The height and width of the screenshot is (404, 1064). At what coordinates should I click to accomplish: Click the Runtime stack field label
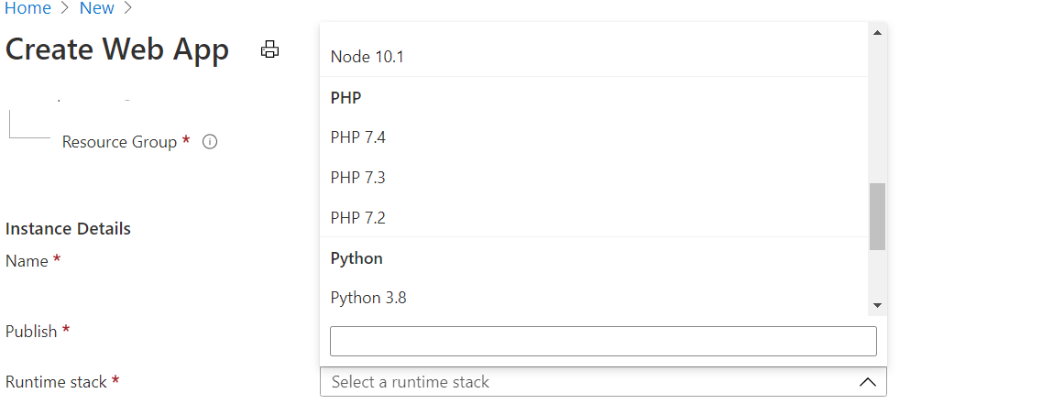56,382
